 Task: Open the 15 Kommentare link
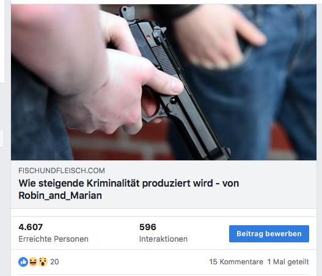[236, 262]
